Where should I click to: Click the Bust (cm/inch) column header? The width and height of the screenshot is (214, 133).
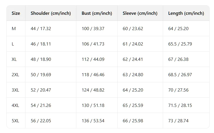point(97,13)
